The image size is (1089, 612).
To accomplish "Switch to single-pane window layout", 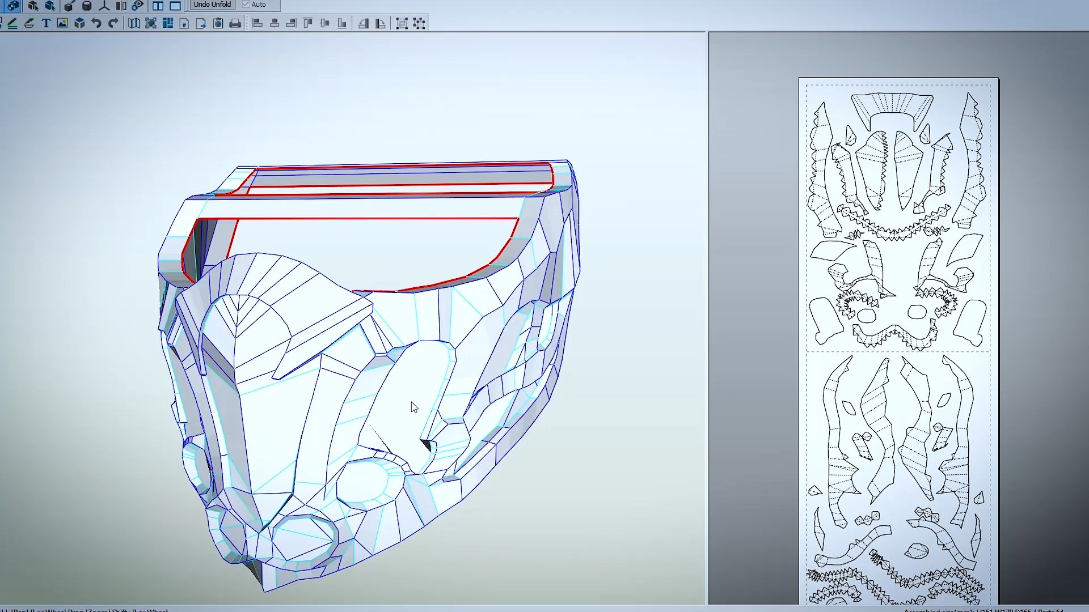I will coord(175,6).
